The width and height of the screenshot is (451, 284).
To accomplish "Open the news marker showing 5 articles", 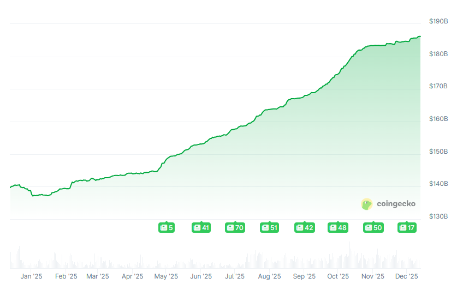I will coord(166,227).
